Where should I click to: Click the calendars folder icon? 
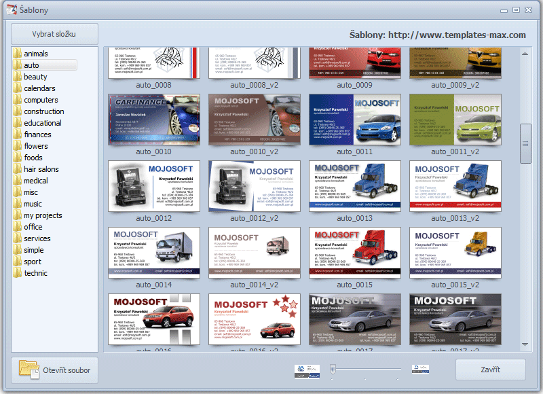[x=18, y=88]
